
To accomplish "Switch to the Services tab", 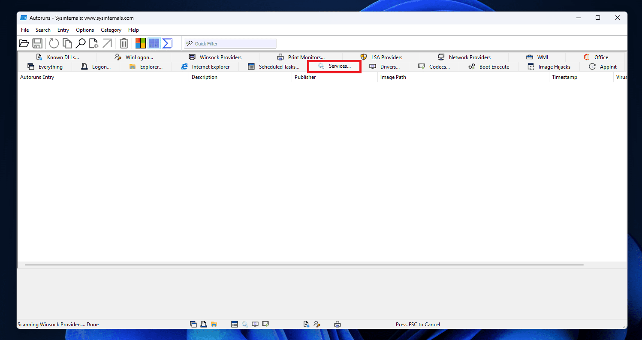I will pyautogui.click(x=334, y=66).
